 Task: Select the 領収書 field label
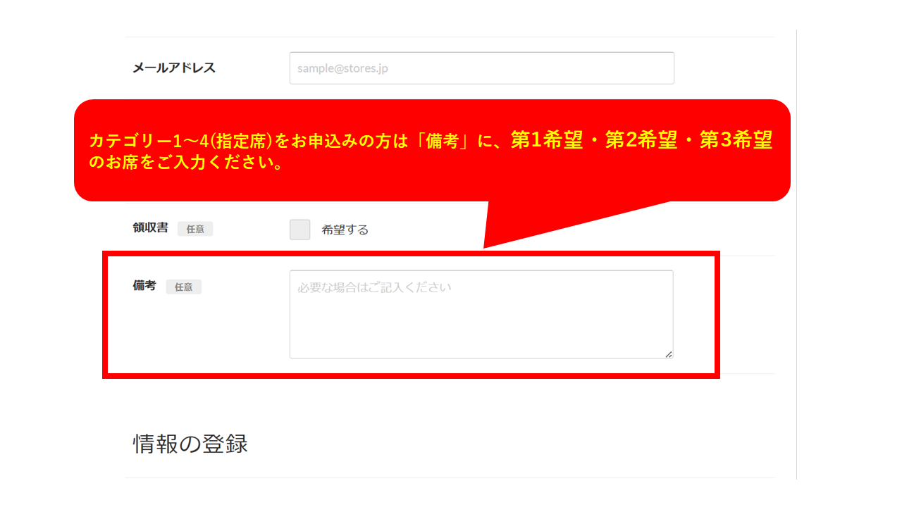[150, 227]
